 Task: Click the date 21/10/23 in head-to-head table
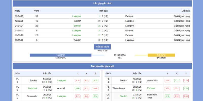pos(19,31)
